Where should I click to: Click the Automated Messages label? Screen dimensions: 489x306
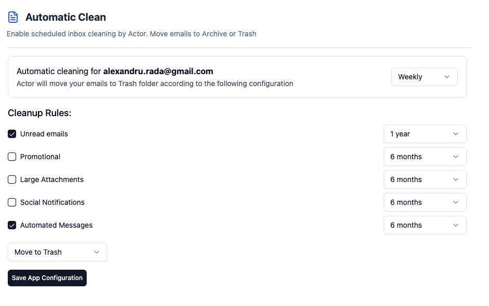(x=57, y=225)
